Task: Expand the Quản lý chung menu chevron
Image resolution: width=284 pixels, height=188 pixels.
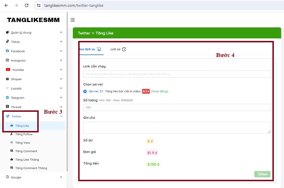Action: tap(61, 32)
